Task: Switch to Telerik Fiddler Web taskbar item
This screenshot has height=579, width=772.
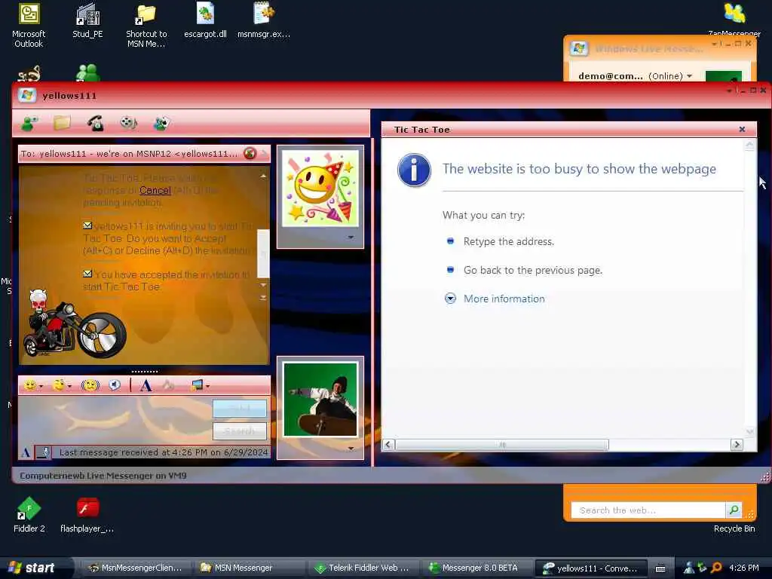Action: 363,568
